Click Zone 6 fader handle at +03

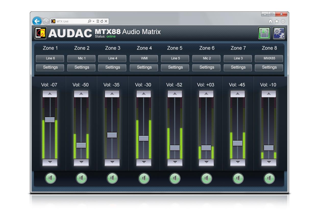pyautogui.click(x=206, y=148)
